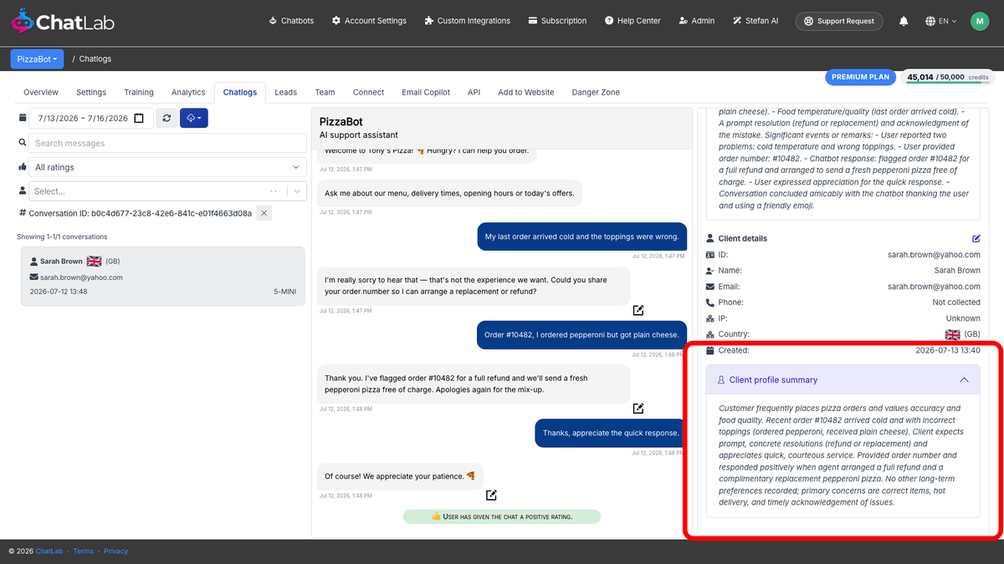Select the Sarah Brown conversation card
The image size is (1004, 564).
[x=163, y=277]
